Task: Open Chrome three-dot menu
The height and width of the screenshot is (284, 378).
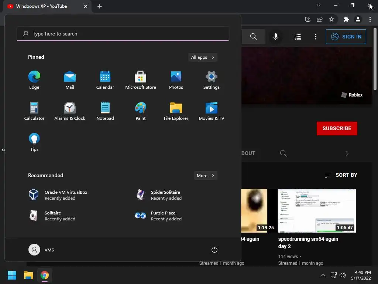Action: click(370, 19)
